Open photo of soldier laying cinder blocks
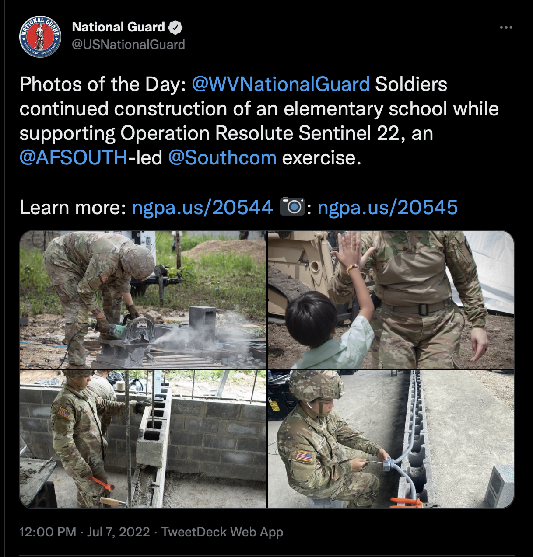This screenshot has height=557, width=533. click(x=143, y=439)
